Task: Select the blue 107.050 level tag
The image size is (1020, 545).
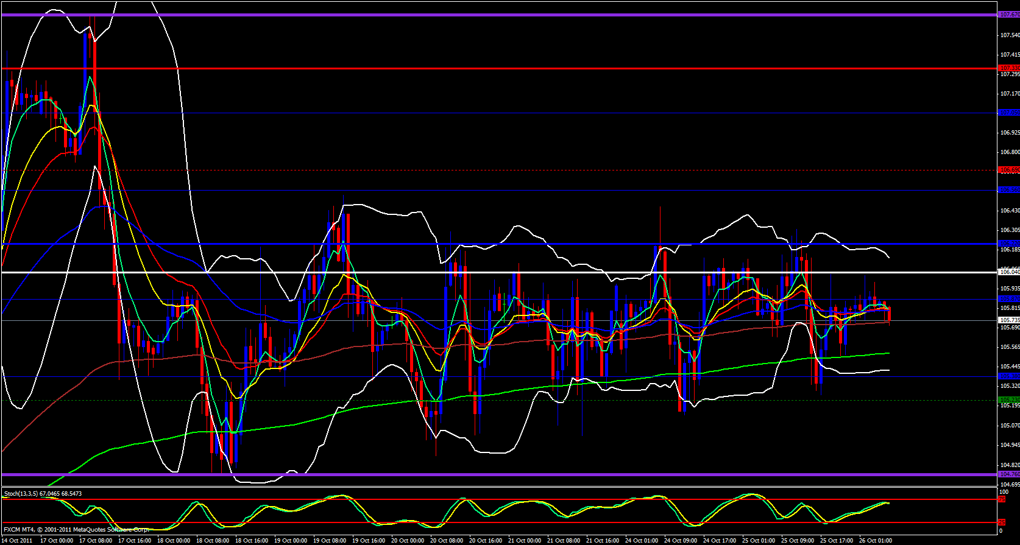Action: click(1009, 113)
